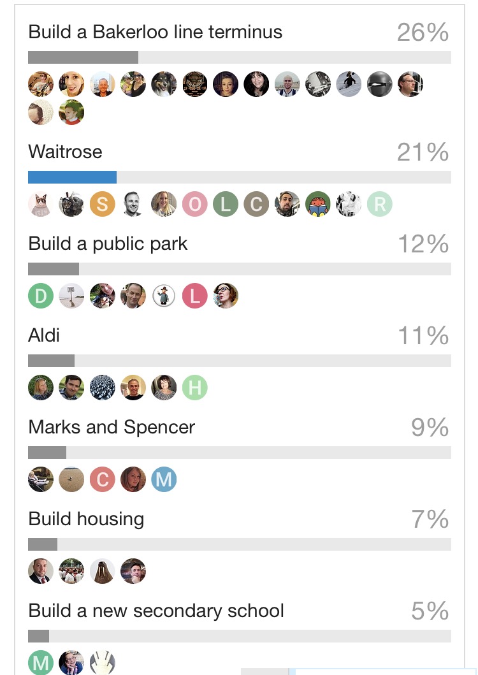Click the red 'L' avatar under public park
This screenshot has height=675, width=478.
coord(195,296)
